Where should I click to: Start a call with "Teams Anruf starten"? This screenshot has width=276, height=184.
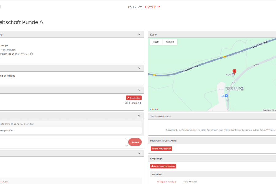161,149
